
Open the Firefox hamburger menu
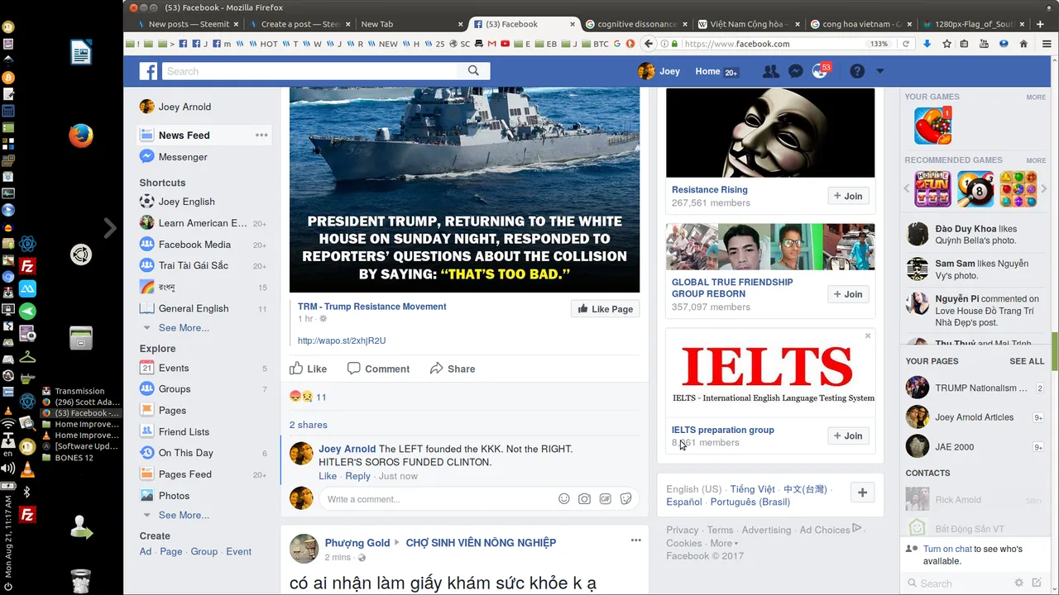pyautogui.click(x=1047, y=44)
